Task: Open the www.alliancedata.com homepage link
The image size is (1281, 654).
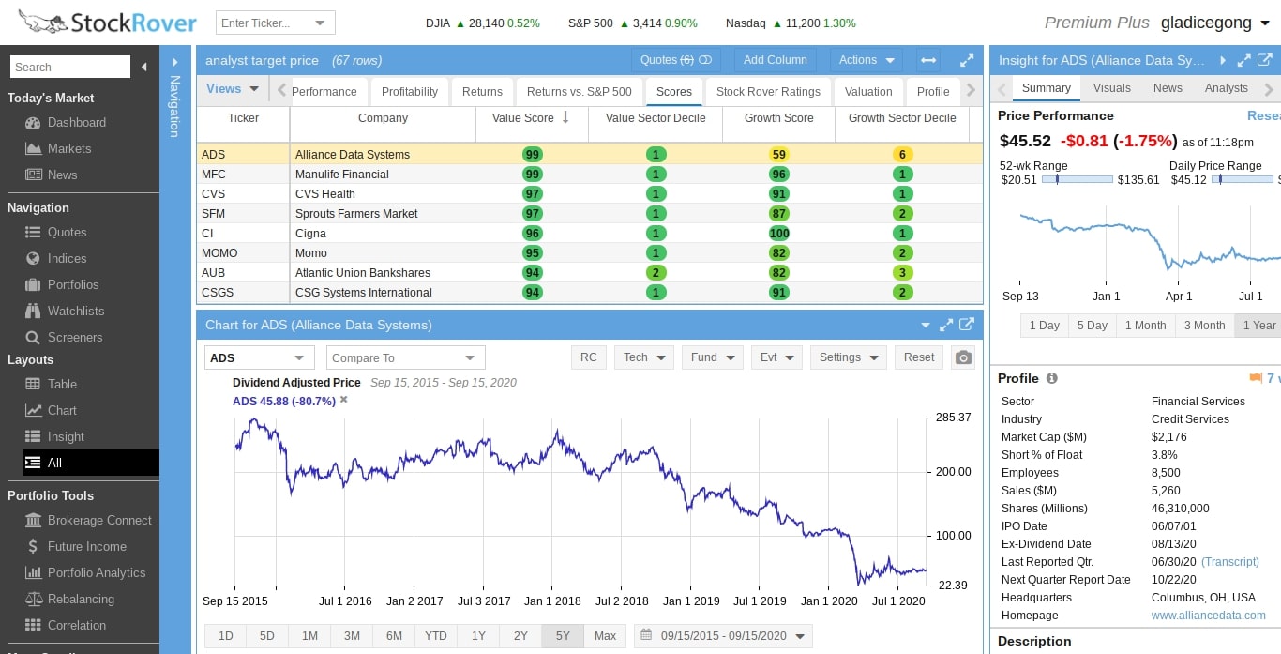Action: [x=1208, y=616]
